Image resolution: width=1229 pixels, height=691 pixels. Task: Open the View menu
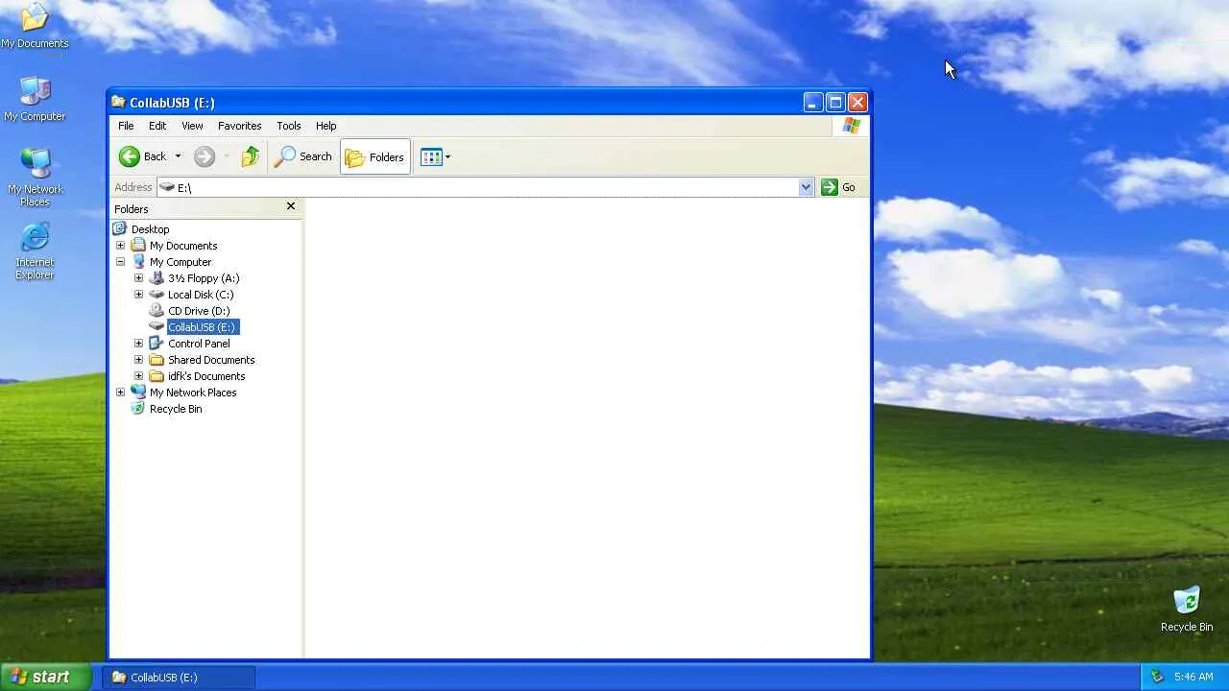point(192,126)
